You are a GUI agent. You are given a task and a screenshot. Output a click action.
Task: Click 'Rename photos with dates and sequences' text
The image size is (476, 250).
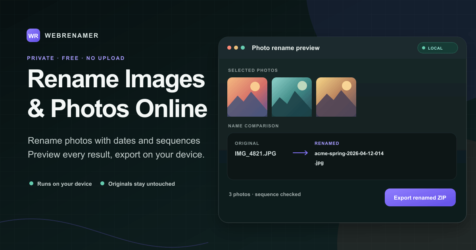tap(114, 141)
